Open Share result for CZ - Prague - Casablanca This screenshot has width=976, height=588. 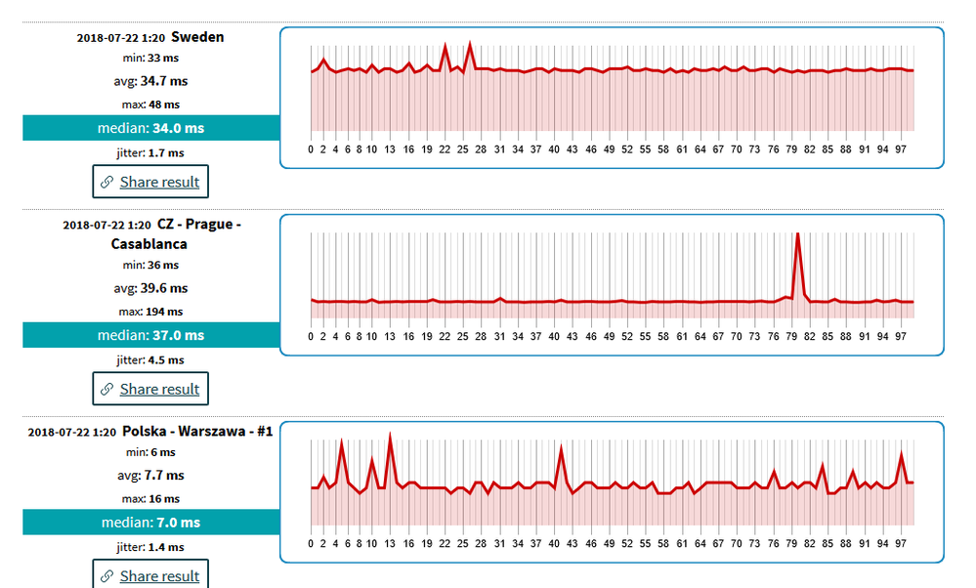(150, 389)
